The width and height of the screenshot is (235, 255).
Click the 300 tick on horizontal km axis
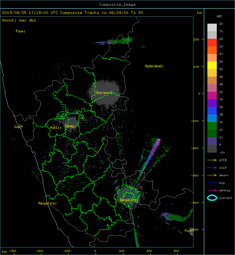pos(176,251)
